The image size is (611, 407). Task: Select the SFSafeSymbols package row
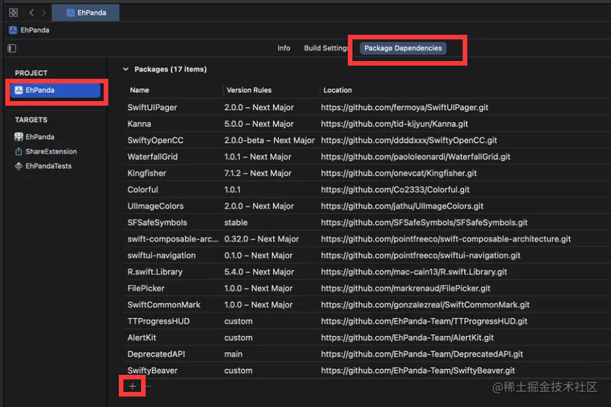click(366, 223)
